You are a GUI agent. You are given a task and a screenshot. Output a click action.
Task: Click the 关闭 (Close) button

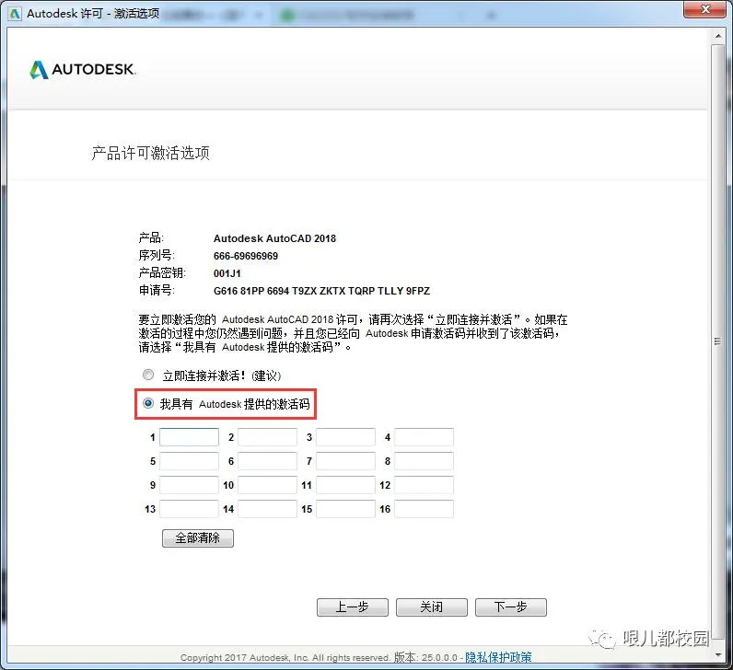[x=432, y=607]
